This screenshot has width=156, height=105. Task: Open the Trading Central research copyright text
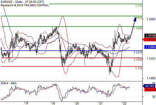[x=25, y=5]
